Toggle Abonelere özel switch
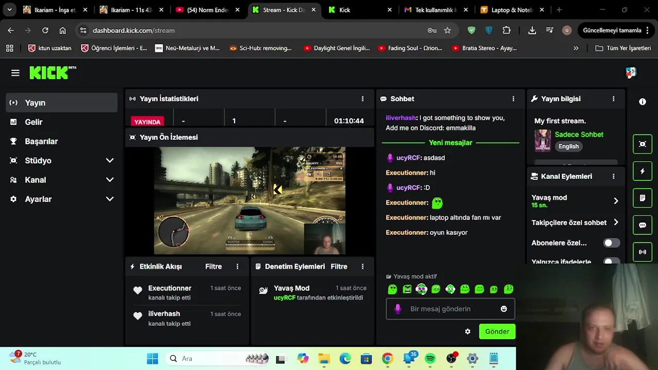The width and height of the screenshot is (658, 370). click(x=611, y=243)
